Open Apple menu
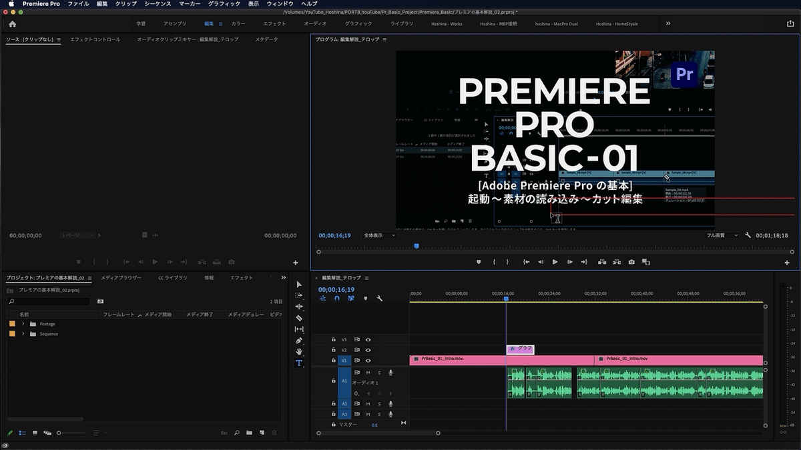The image size is (801, 450). (x=11, y=4)
